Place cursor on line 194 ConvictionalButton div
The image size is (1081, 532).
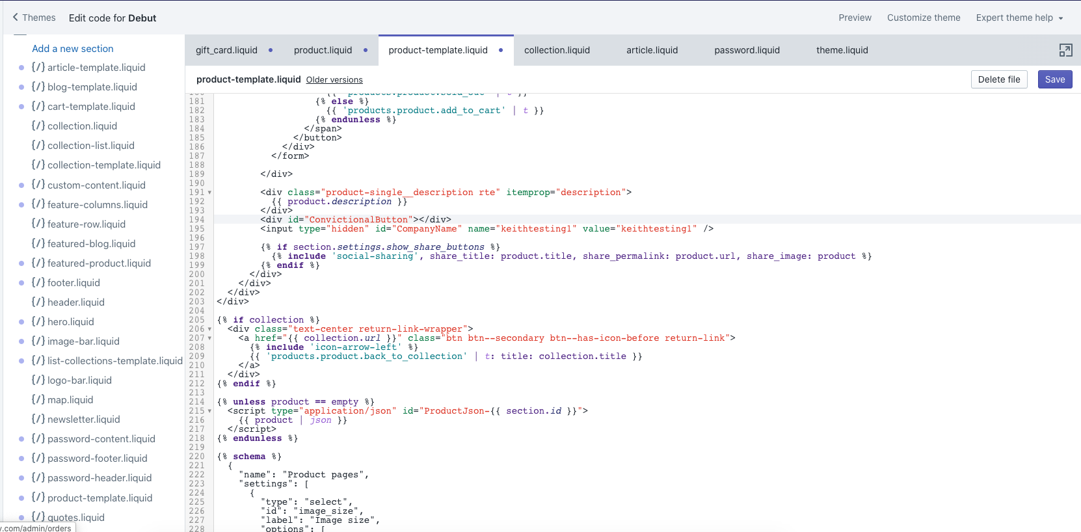pos(356,220)
